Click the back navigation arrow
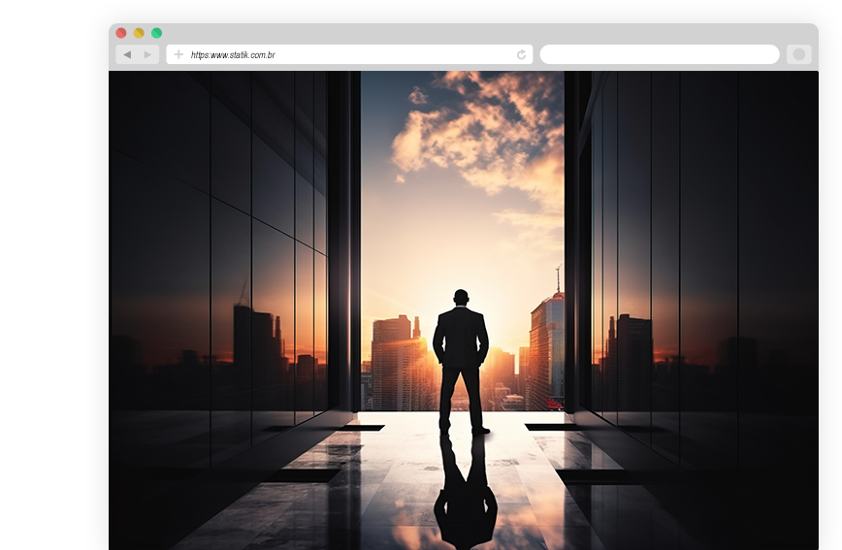 pyautogui.click(x=127, y=54)
